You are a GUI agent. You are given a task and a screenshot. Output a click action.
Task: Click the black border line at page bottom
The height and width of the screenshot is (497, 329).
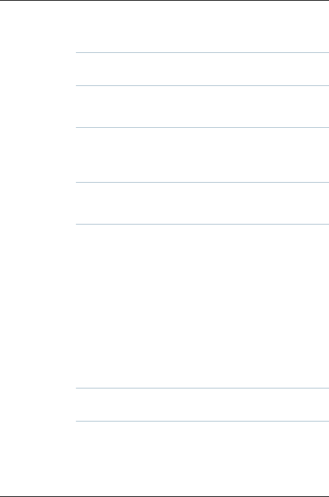point(164,496)
